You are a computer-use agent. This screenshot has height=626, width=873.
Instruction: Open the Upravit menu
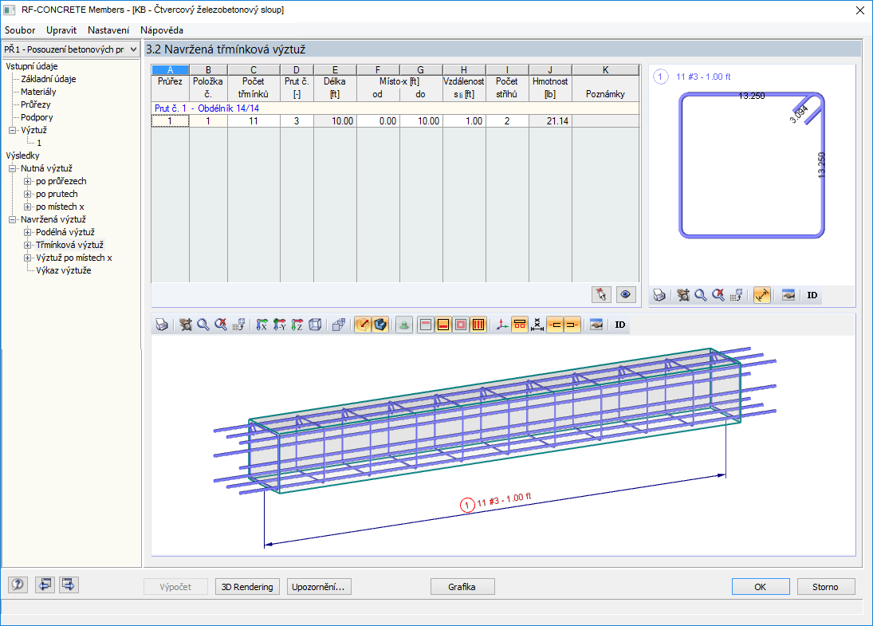(61, 30)
